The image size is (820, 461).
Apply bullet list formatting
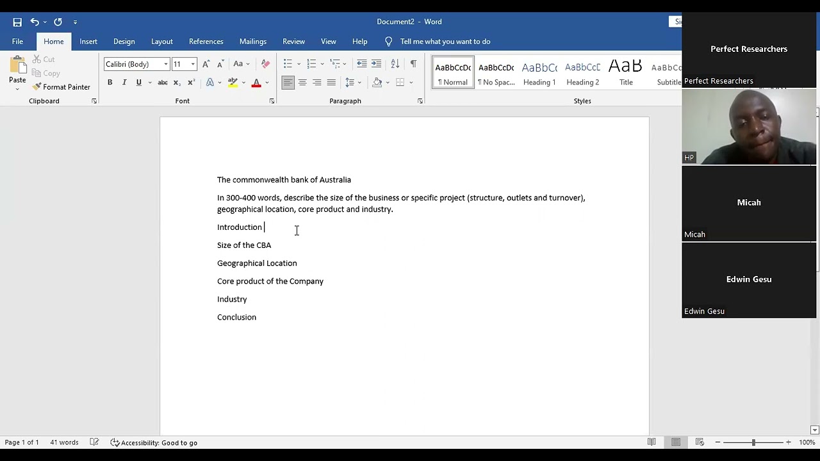(288, 64)
